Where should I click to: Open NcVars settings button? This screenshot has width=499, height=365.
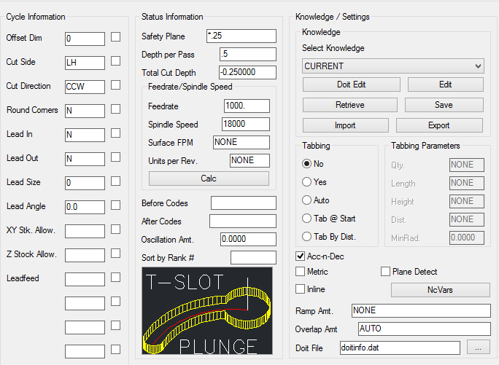441,290
